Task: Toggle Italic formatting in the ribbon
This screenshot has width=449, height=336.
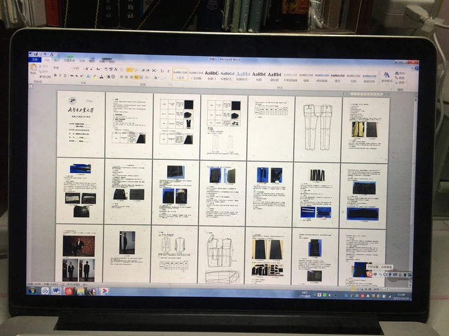Action: (60, 75)
